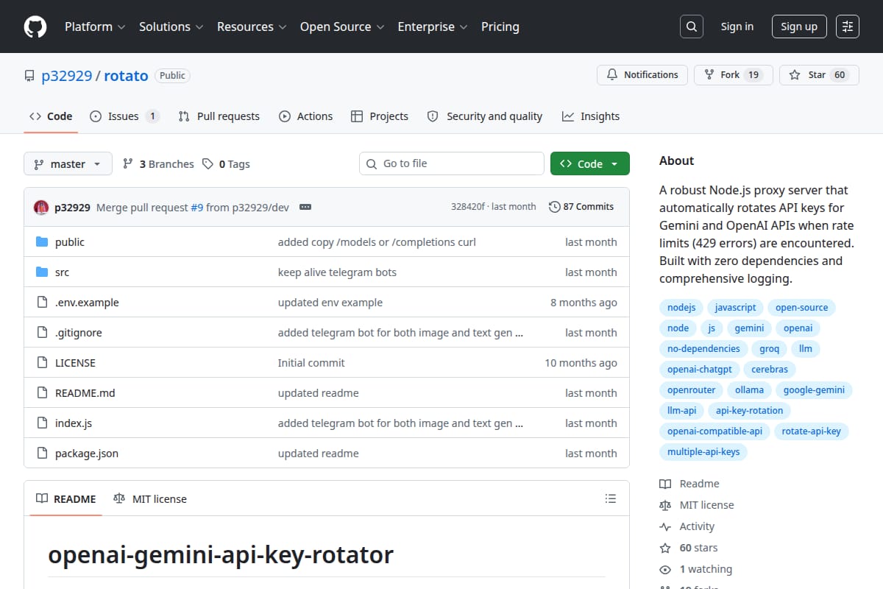Open the GitHub homepage logo

[35, 27]
